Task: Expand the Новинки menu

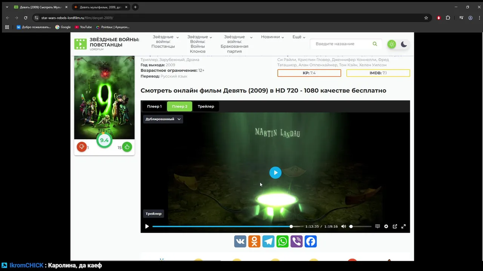Action: tap(272, 37)
